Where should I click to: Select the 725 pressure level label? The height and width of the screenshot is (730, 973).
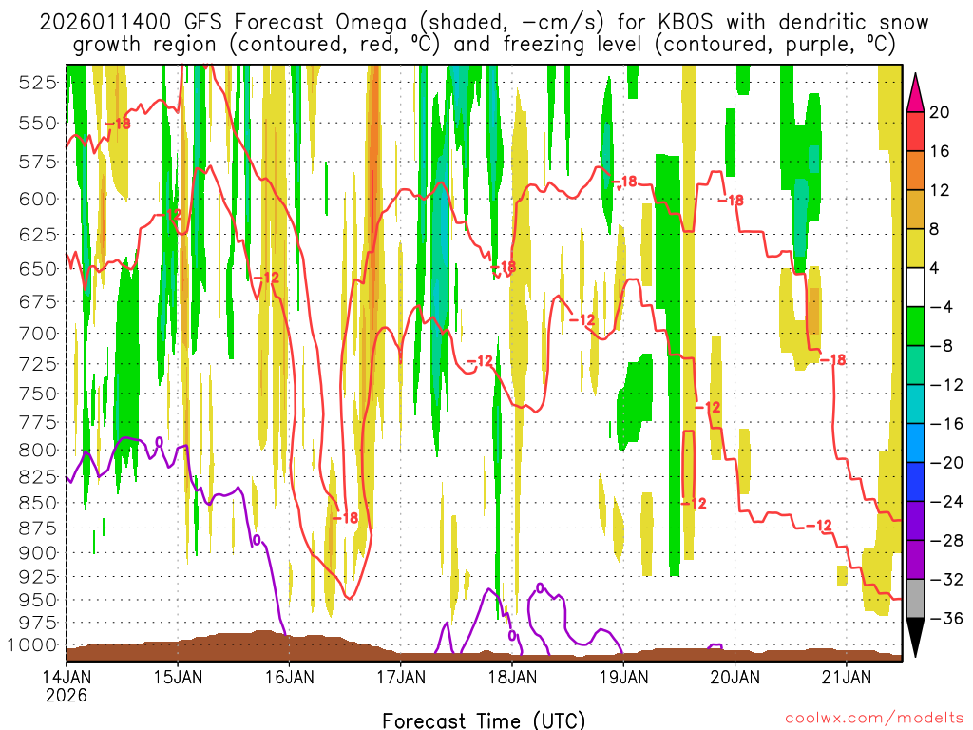(38, 364)
